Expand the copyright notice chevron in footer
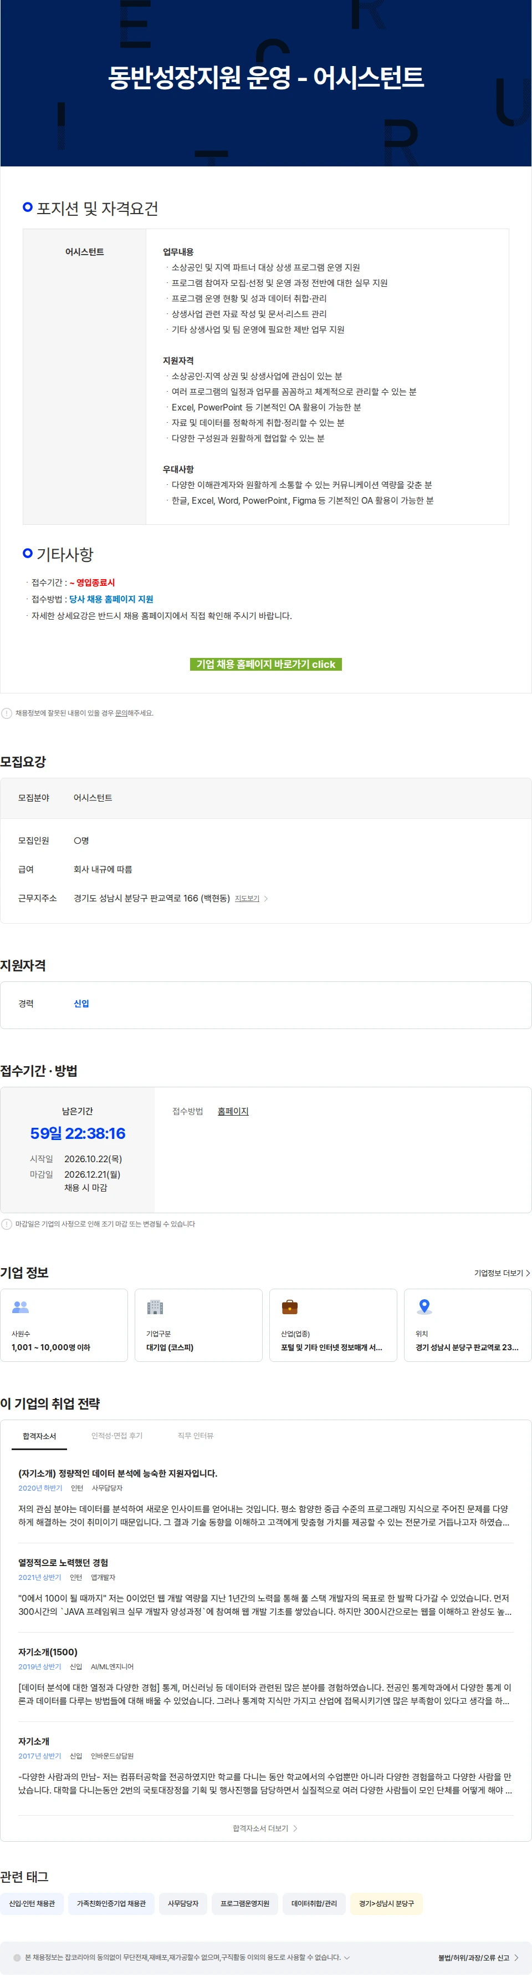Image resolution: width=532 pixels, height=1986 pixels. point(347,1958)
